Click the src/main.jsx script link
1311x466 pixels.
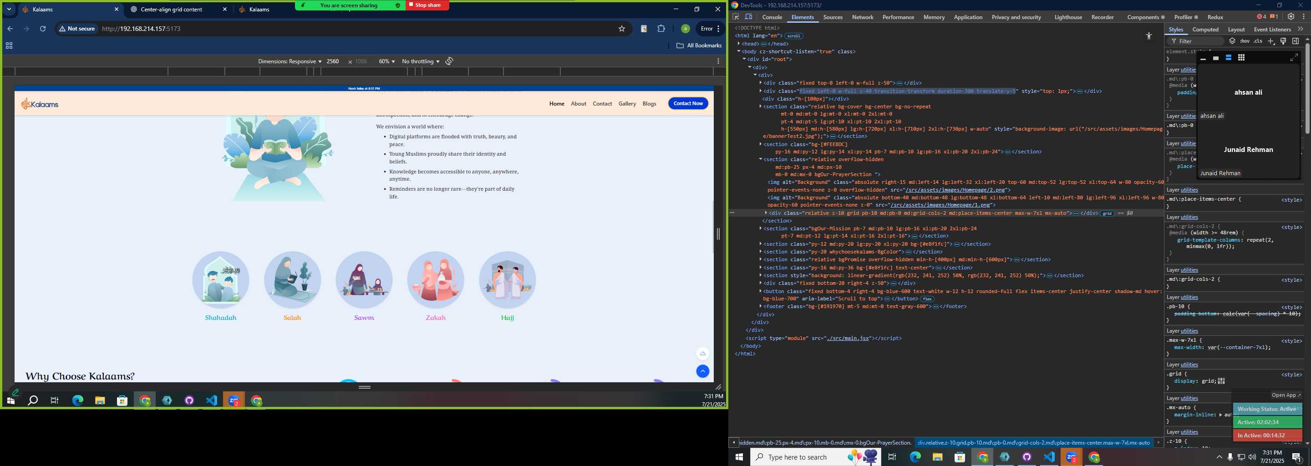848,338
